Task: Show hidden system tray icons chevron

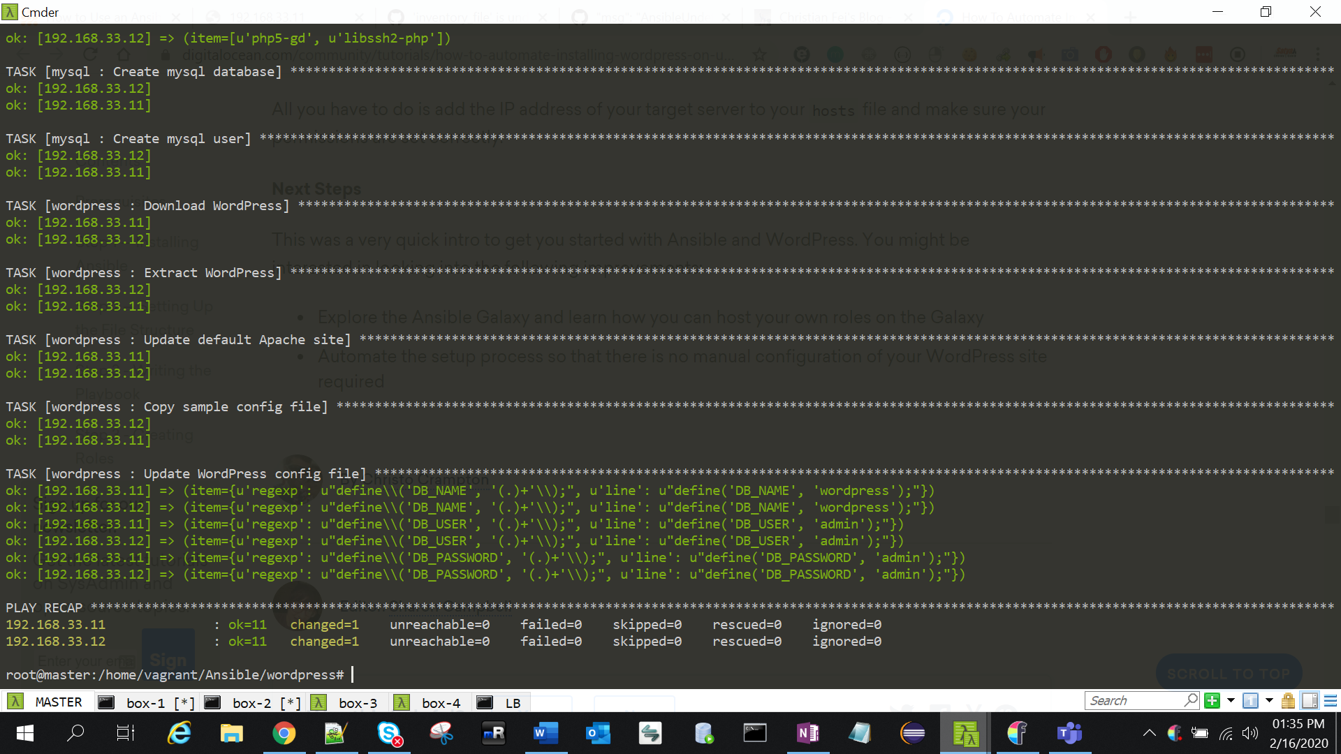Action: click(x=1149, y=733)
